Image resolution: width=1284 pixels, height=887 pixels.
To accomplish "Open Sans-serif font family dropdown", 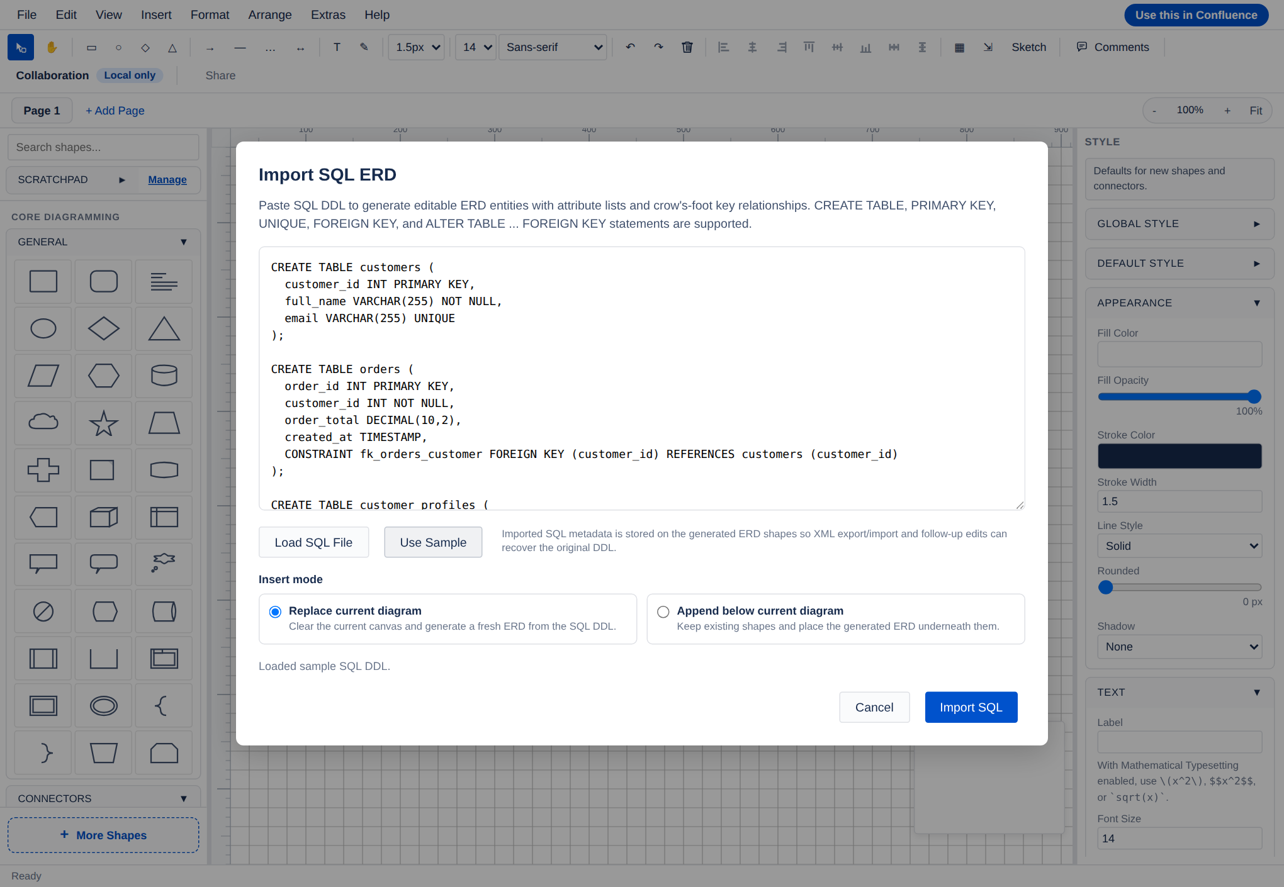I will (553, 47).
